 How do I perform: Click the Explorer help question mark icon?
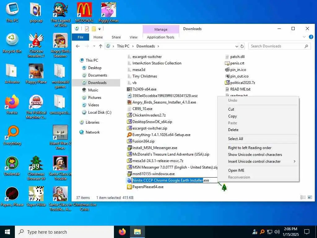click(x=311, y=37)
